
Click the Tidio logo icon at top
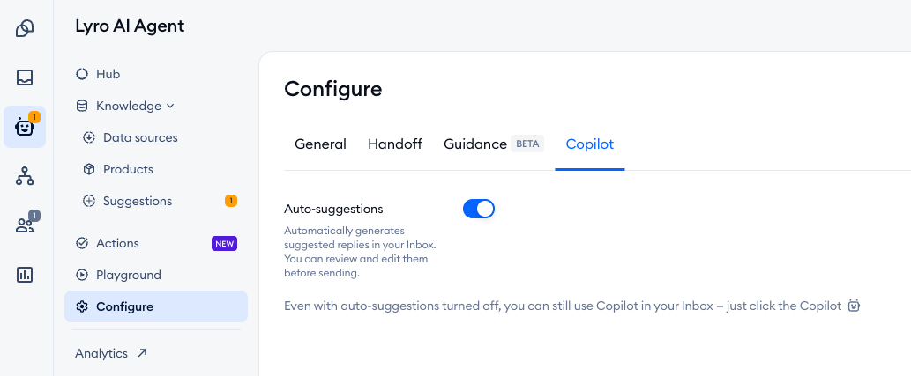(25, 28)
